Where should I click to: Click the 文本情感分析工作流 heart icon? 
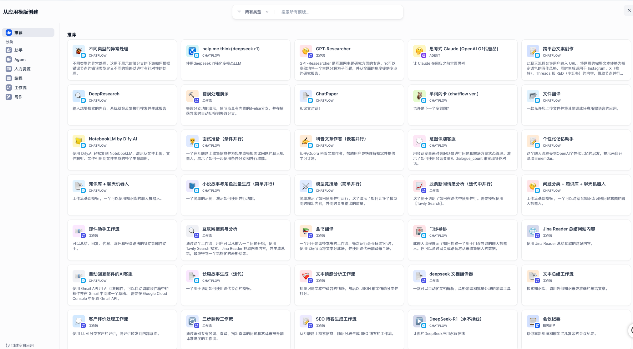pos(306,276)
